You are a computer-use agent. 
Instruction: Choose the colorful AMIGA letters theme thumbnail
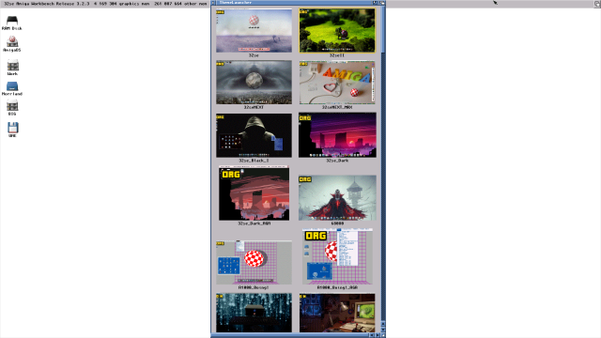(x=337, y=83)
